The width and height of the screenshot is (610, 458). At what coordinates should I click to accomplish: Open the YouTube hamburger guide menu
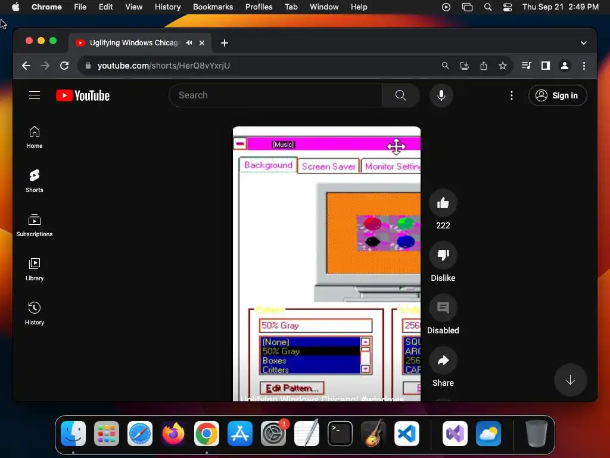click(35, 95)
